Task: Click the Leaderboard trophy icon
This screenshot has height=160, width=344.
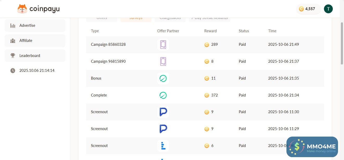Action: [x=12, y=56]
